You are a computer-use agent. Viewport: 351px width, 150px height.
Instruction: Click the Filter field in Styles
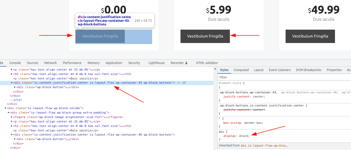coord(284,77)
